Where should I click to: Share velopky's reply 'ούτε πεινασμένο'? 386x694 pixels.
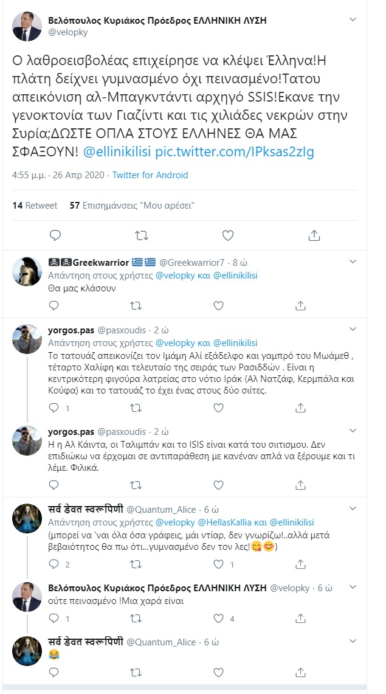tap(300, 619)
